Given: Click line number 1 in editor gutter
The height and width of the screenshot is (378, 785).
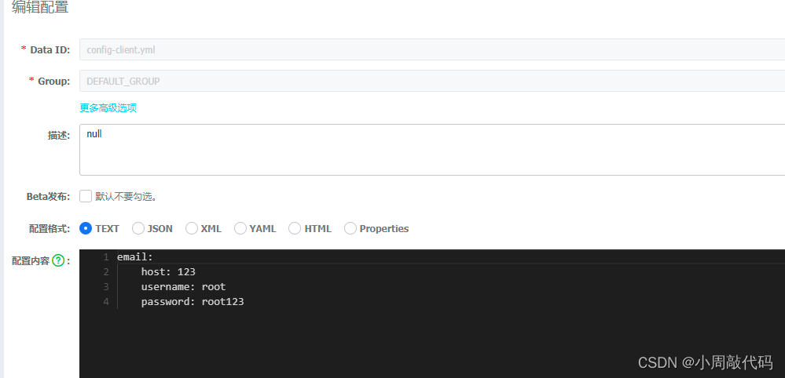Looking at the screenshot, I should pos(105,257).
